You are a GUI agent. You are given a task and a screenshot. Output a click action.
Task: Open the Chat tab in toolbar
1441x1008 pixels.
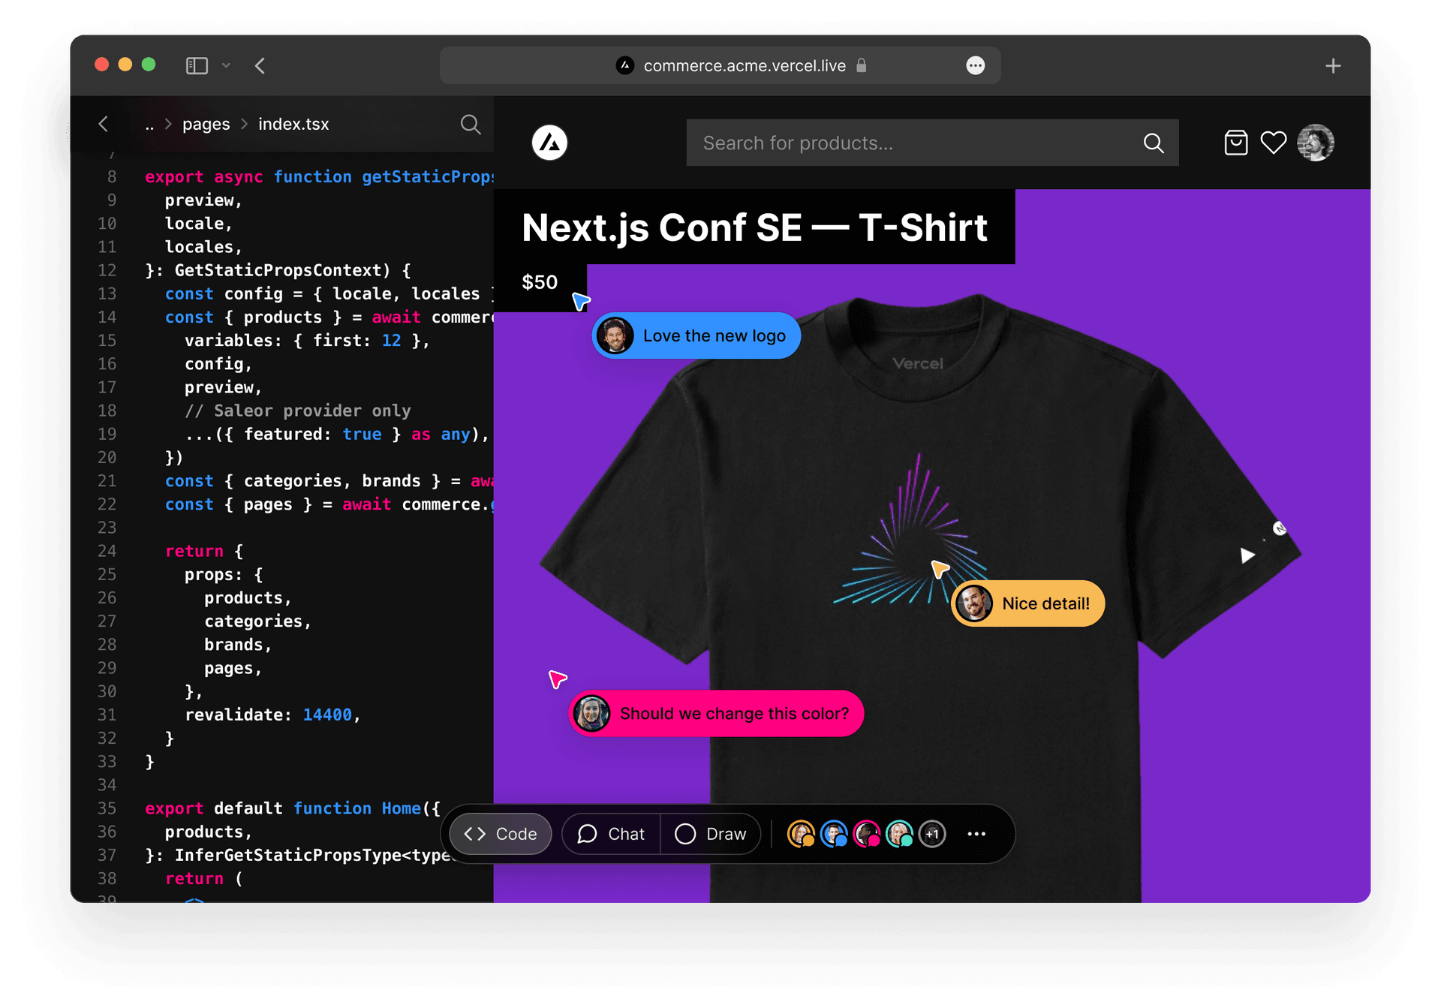611,834
